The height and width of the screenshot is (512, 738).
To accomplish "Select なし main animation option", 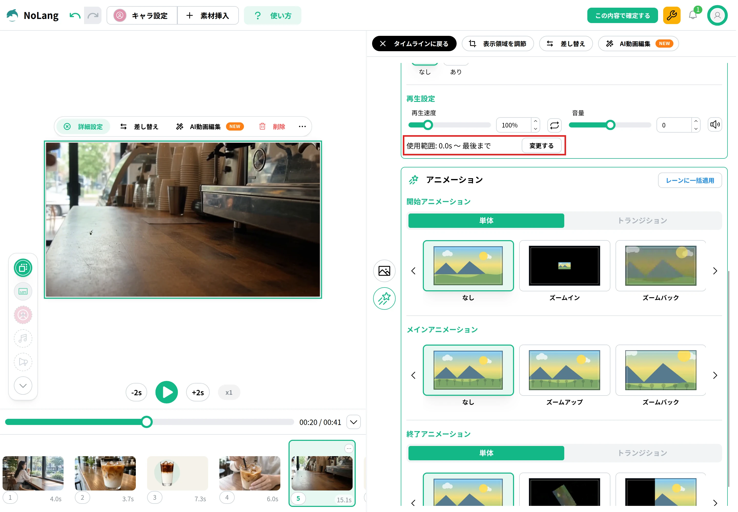I will (x=468, y=370).
